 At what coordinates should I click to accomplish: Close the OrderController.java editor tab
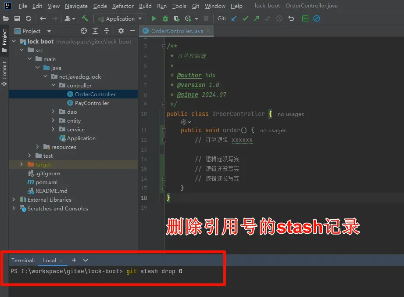coord(208,31)
